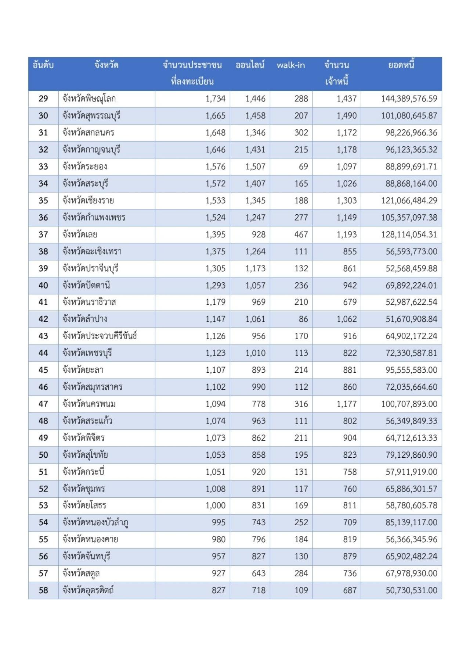
Task: Click the อันดับ column header
Action: pos(43,65)
